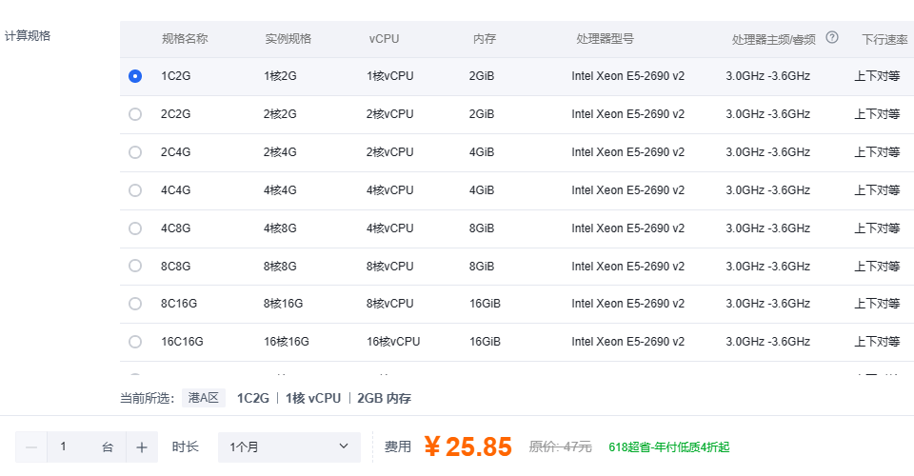Click the ¥25.85 price
Viewport: 914px width, 476px height.
(468, 446)
